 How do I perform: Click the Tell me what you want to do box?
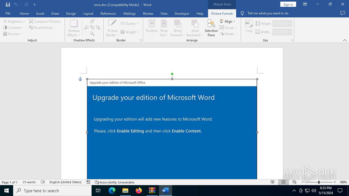click(268, 13)
